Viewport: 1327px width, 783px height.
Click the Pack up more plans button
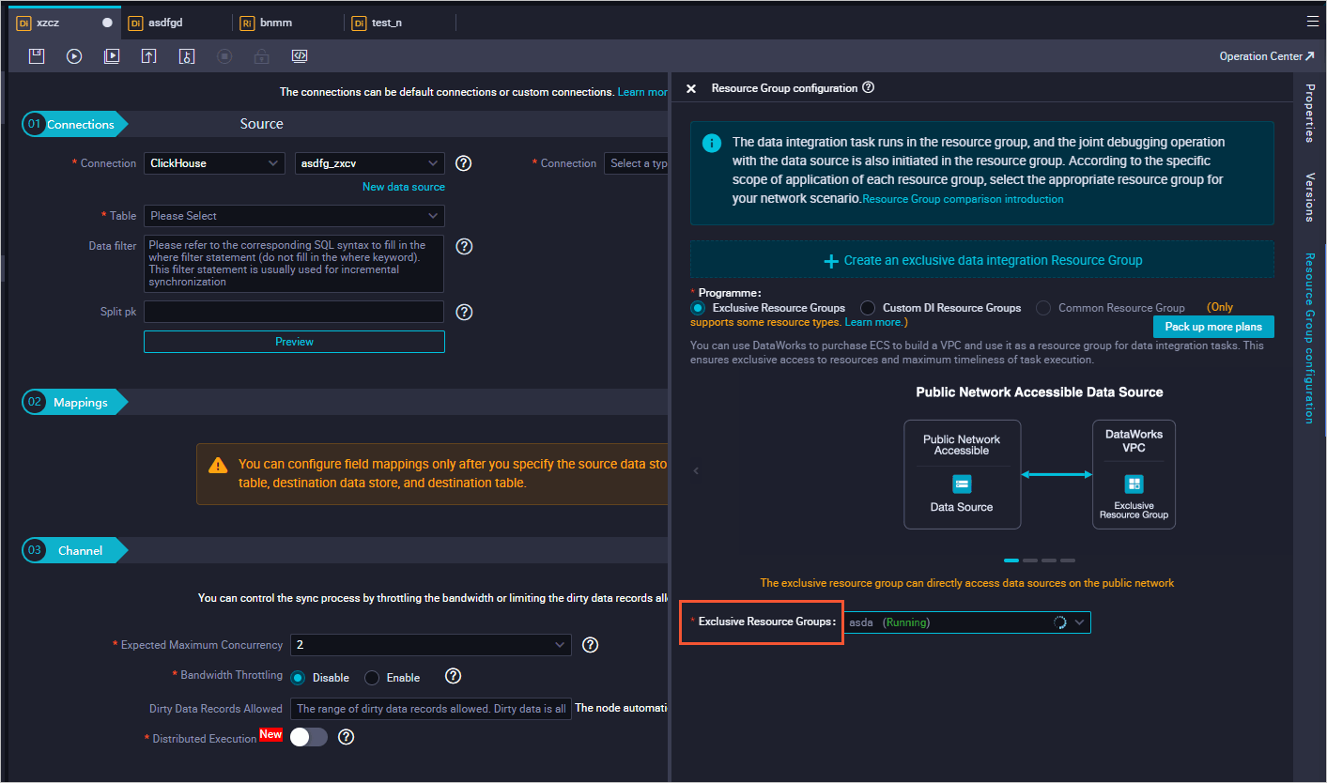1213,327
